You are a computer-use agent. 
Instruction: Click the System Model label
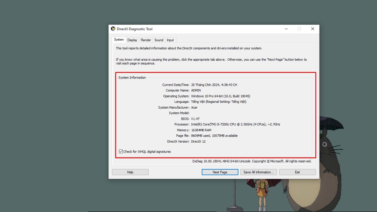coord(179,113)
